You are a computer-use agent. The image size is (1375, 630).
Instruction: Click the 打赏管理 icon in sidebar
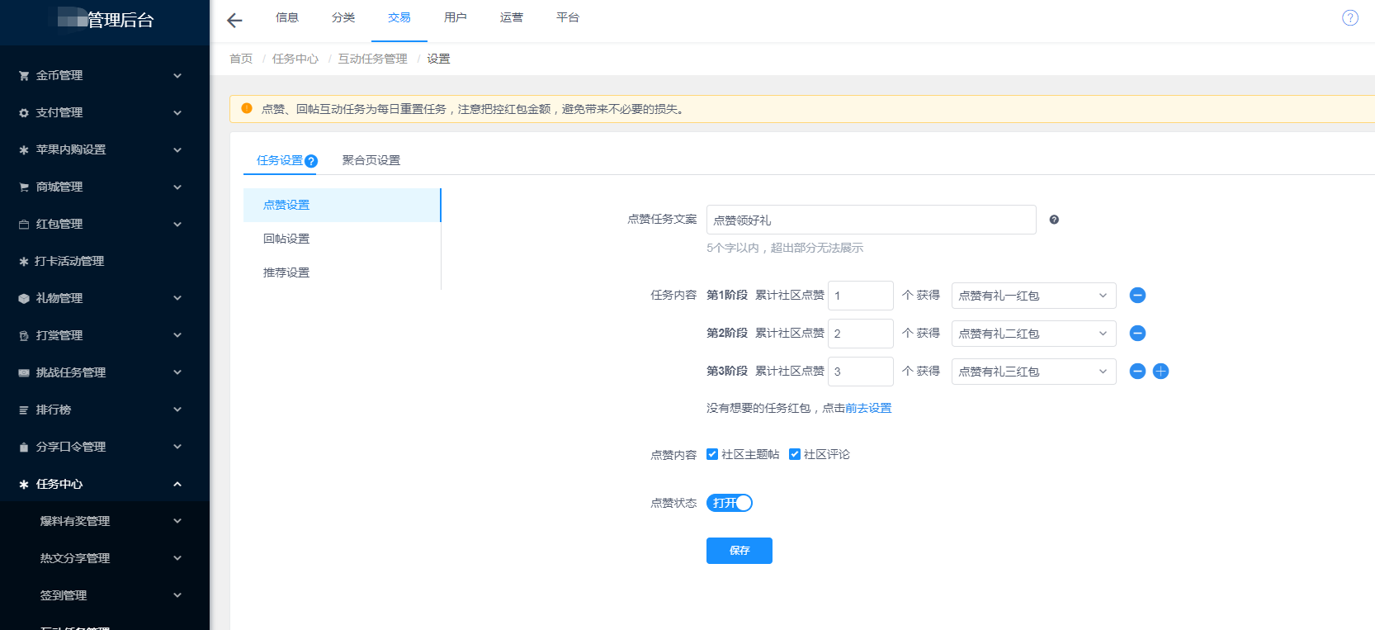click(x=24, y=335)
